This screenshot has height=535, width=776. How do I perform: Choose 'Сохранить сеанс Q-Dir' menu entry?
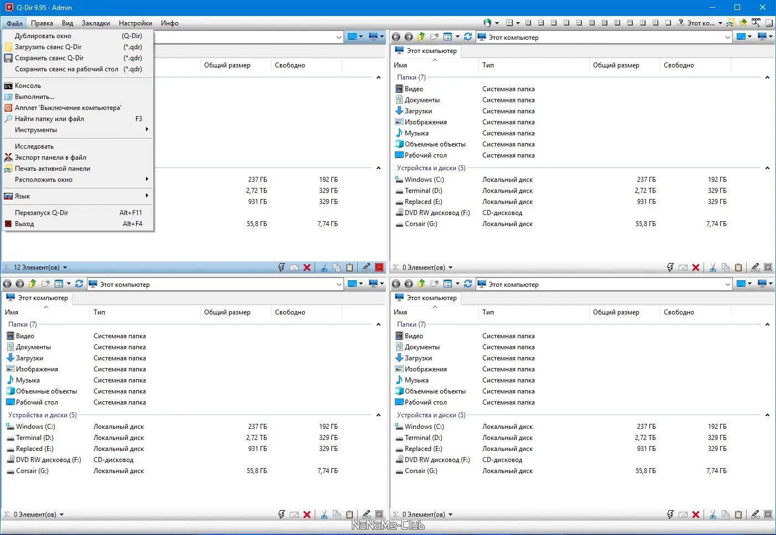pos(77,58)
